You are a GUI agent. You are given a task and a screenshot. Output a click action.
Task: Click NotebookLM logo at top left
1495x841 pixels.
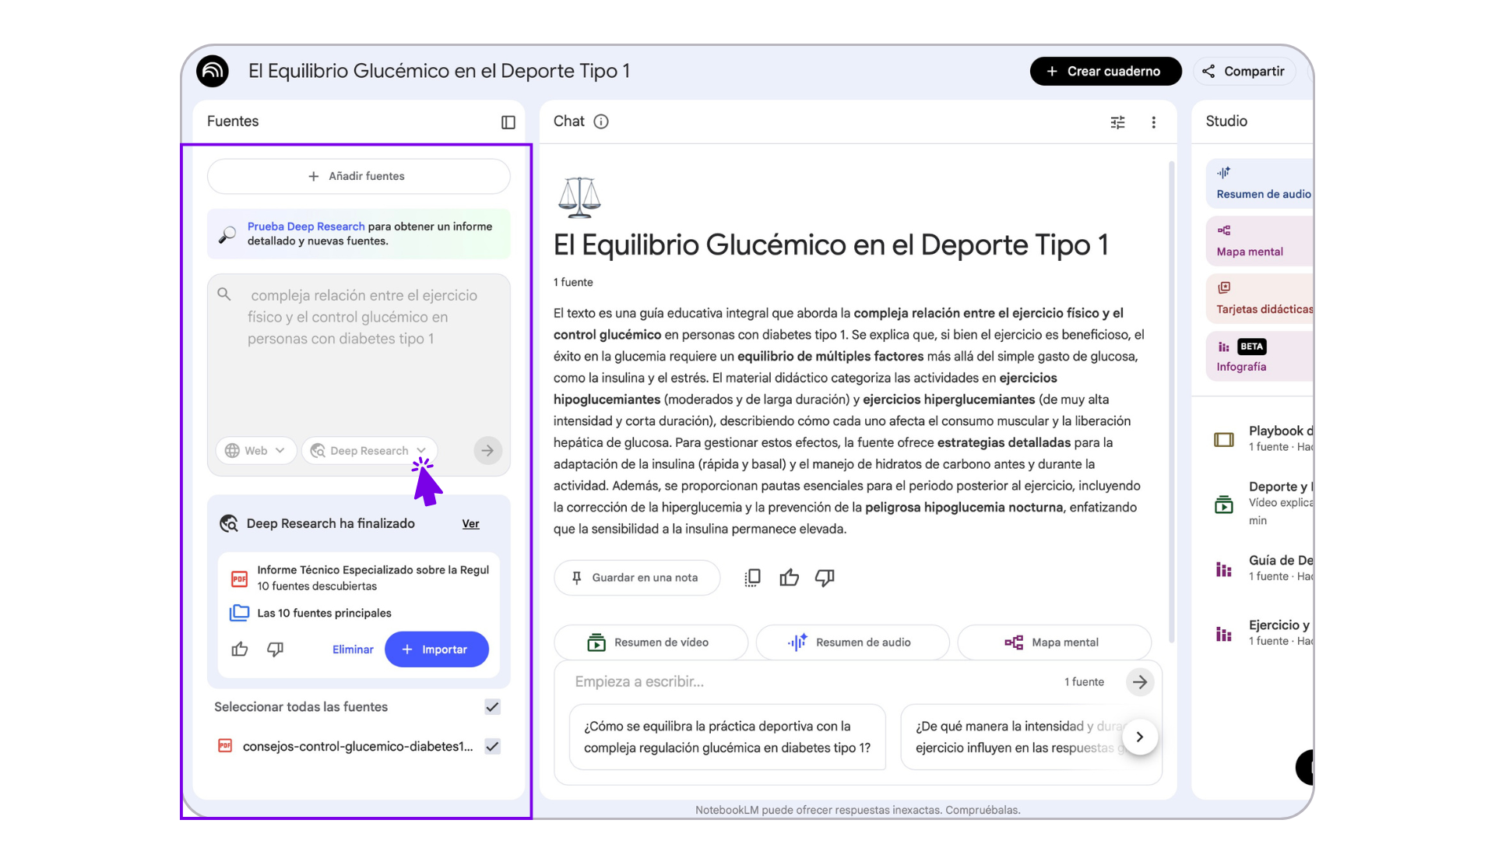coord(213,72)
